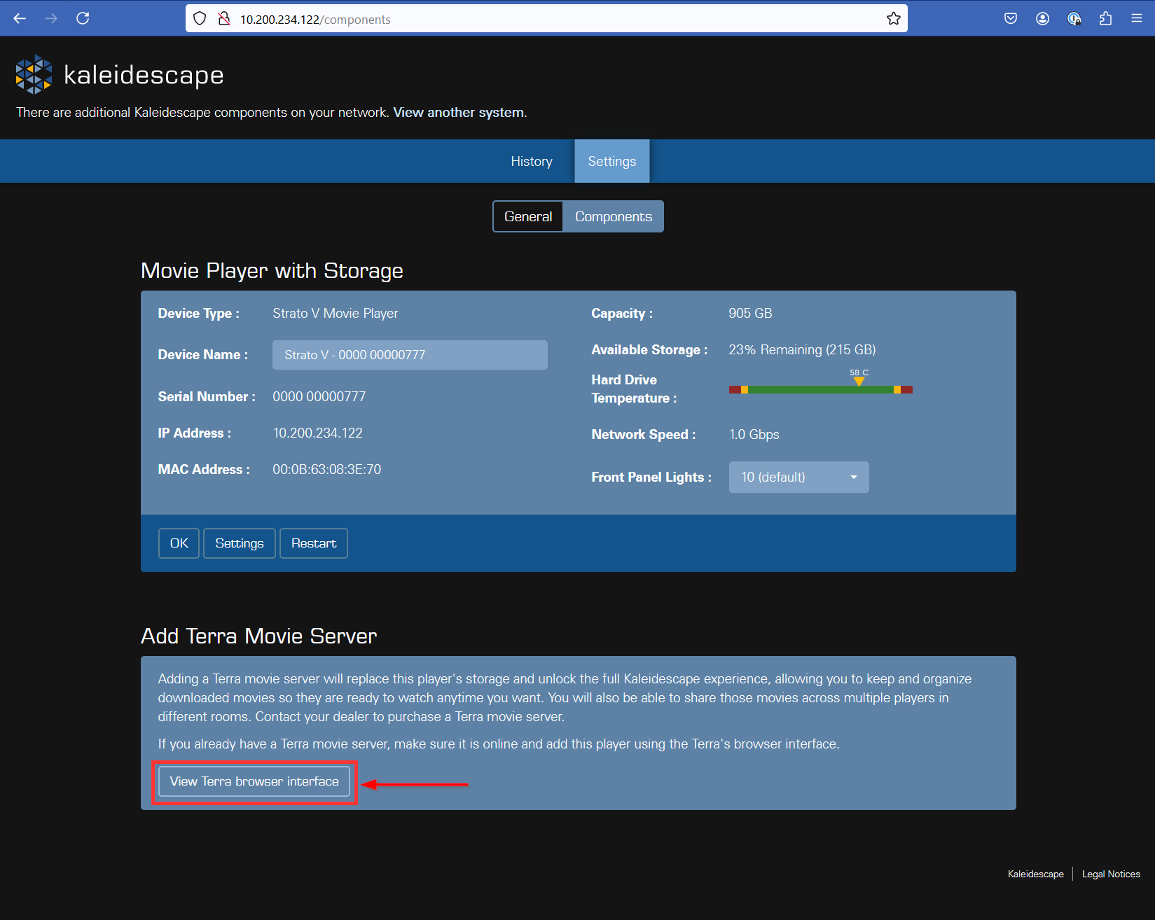Open the password manager extension icon

click(x=1074, y=18)
